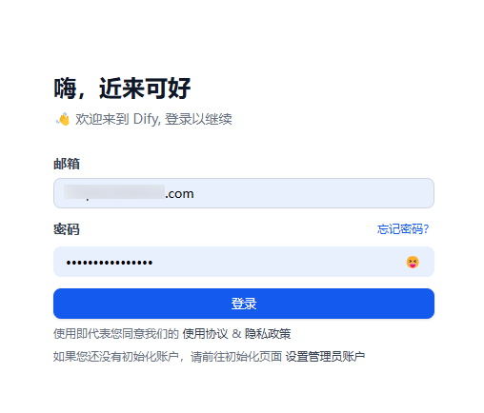Click the blue 登录 button
The height and width of the screenshot is (413, 484).
pyautogui.click(x=244, y=304)
